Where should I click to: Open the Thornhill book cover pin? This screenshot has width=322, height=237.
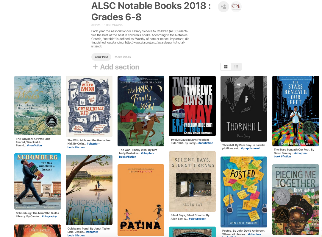(244, 109)
